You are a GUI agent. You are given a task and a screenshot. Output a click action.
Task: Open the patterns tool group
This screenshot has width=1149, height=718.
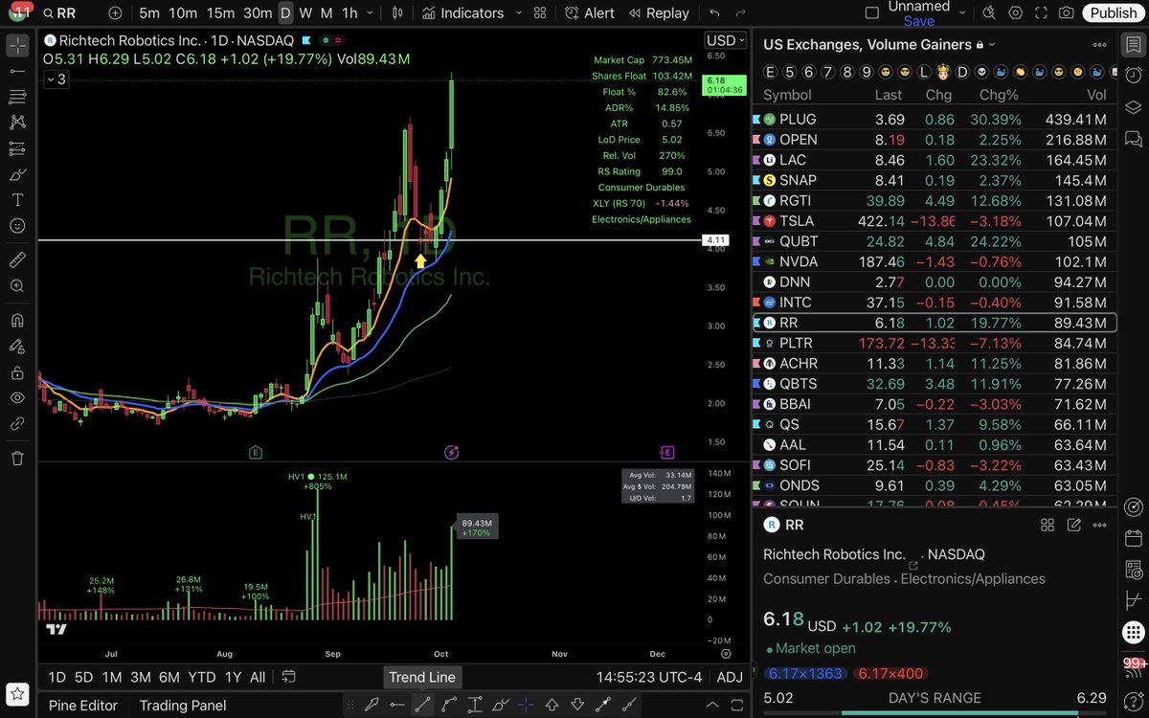(x=17, y=123)
